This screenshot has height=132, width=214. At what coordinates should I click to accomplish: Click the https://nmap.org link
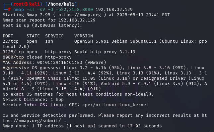80,15
